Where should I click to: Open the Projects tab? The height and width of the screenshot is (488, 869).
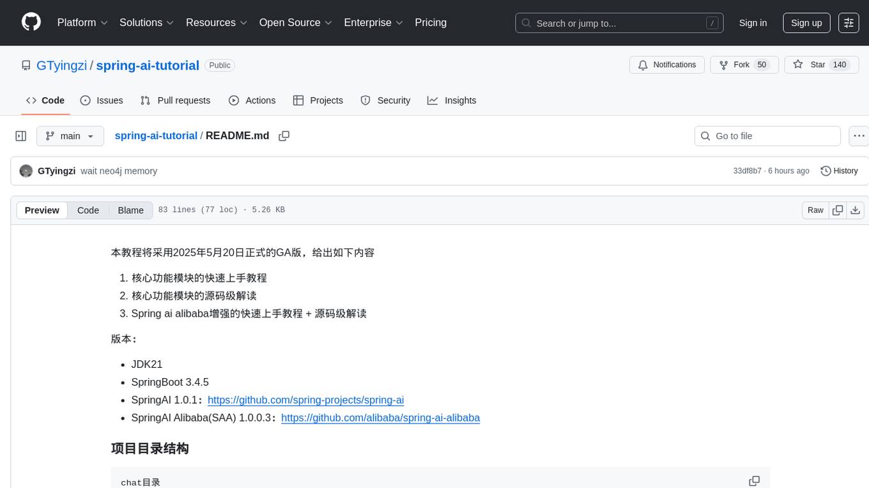pos(318,100)
